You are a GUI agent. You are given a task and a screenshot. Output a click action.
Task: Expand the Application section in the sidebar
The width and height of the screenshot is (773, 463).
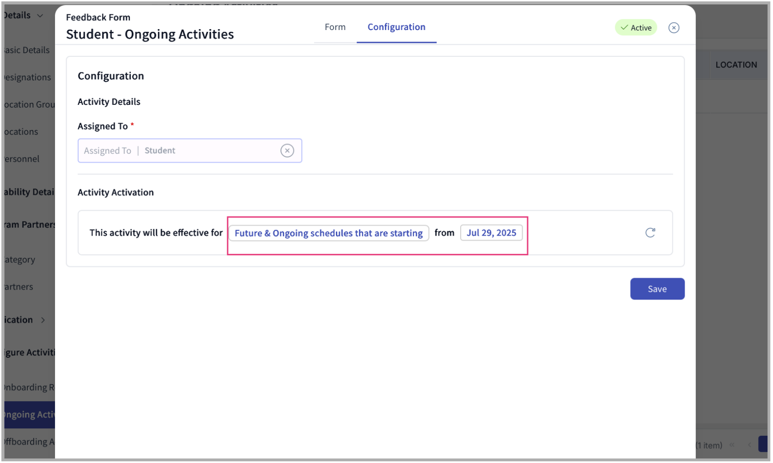coord(43,320)
